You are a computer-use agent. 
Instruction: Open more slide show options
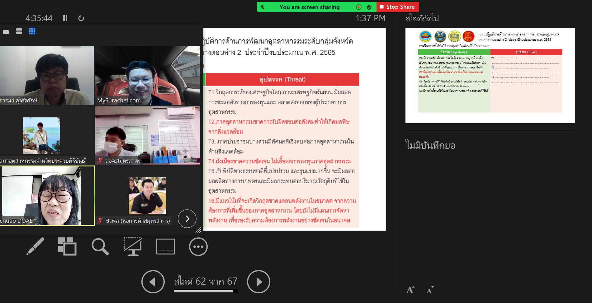[x=198, y=246]
